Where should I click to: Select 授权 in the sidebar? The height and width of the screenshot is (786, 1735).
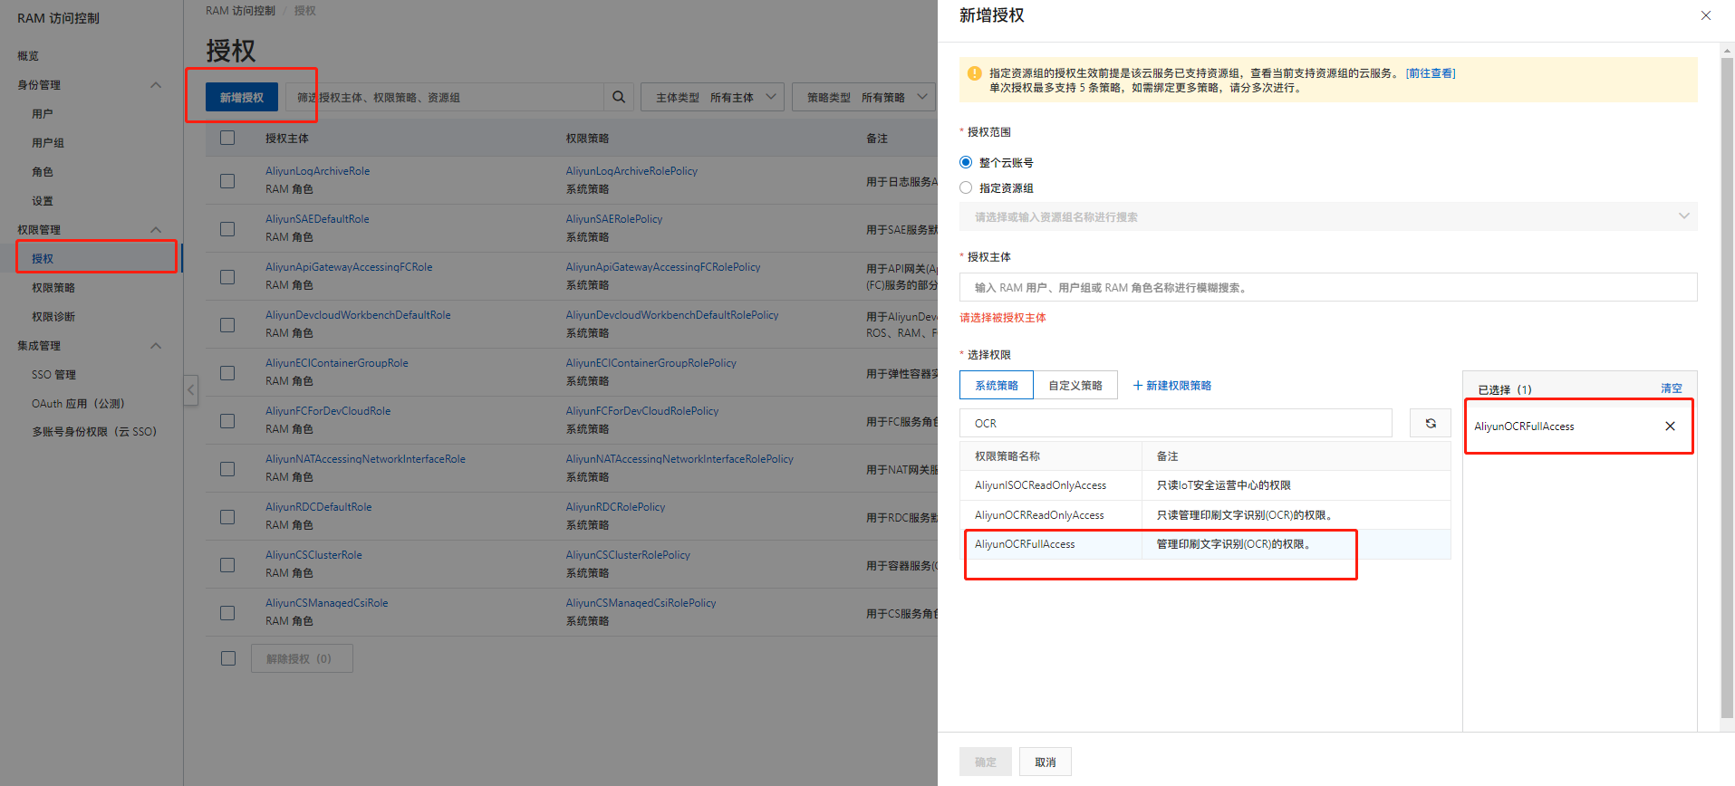(x=43, y=259)
